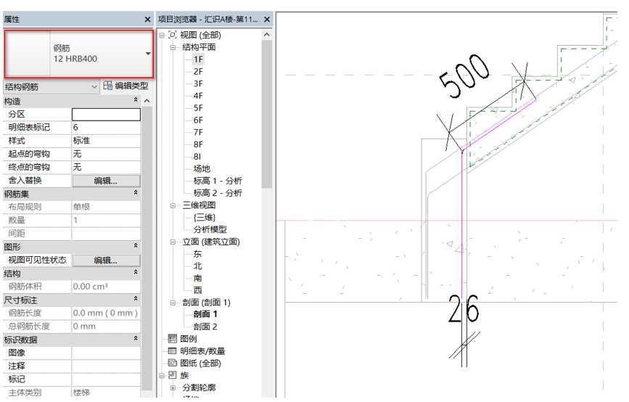Click the 族 families icon
This screenshot has height=402, width=629.
pyautogui.click(x=173, y=375)
